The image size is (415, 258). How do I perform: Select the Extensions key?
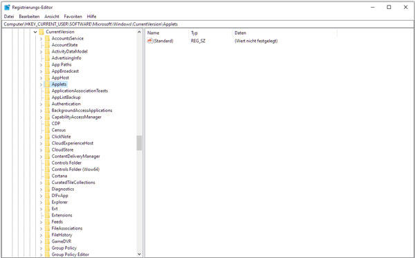click(x=62, y=215)
